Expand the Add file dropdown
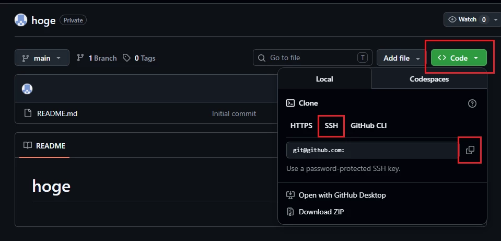Viewport: 501px width, 241px height. [x=402, y=58]
